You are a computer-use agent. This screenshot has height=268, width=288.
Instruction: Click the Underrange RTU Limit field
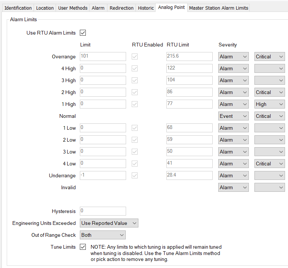189,175
